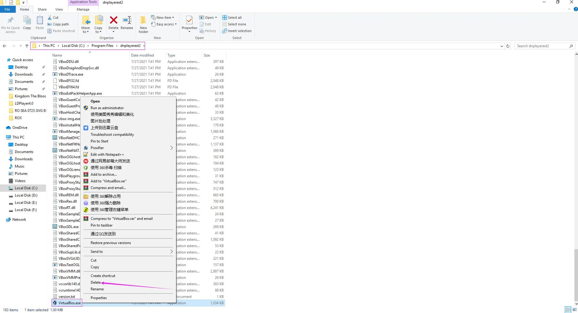
Task: Click Local Disk (C:) in address breadcrumb
Action: tap(73, 46)
